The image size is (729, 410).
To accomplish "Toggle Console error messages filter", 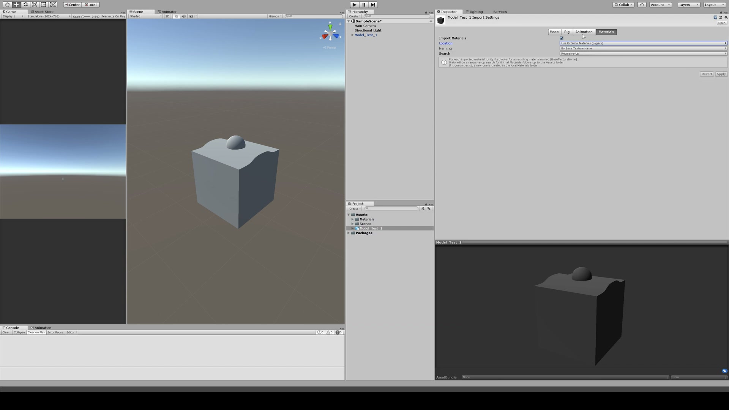I will [x=339, y=333].
